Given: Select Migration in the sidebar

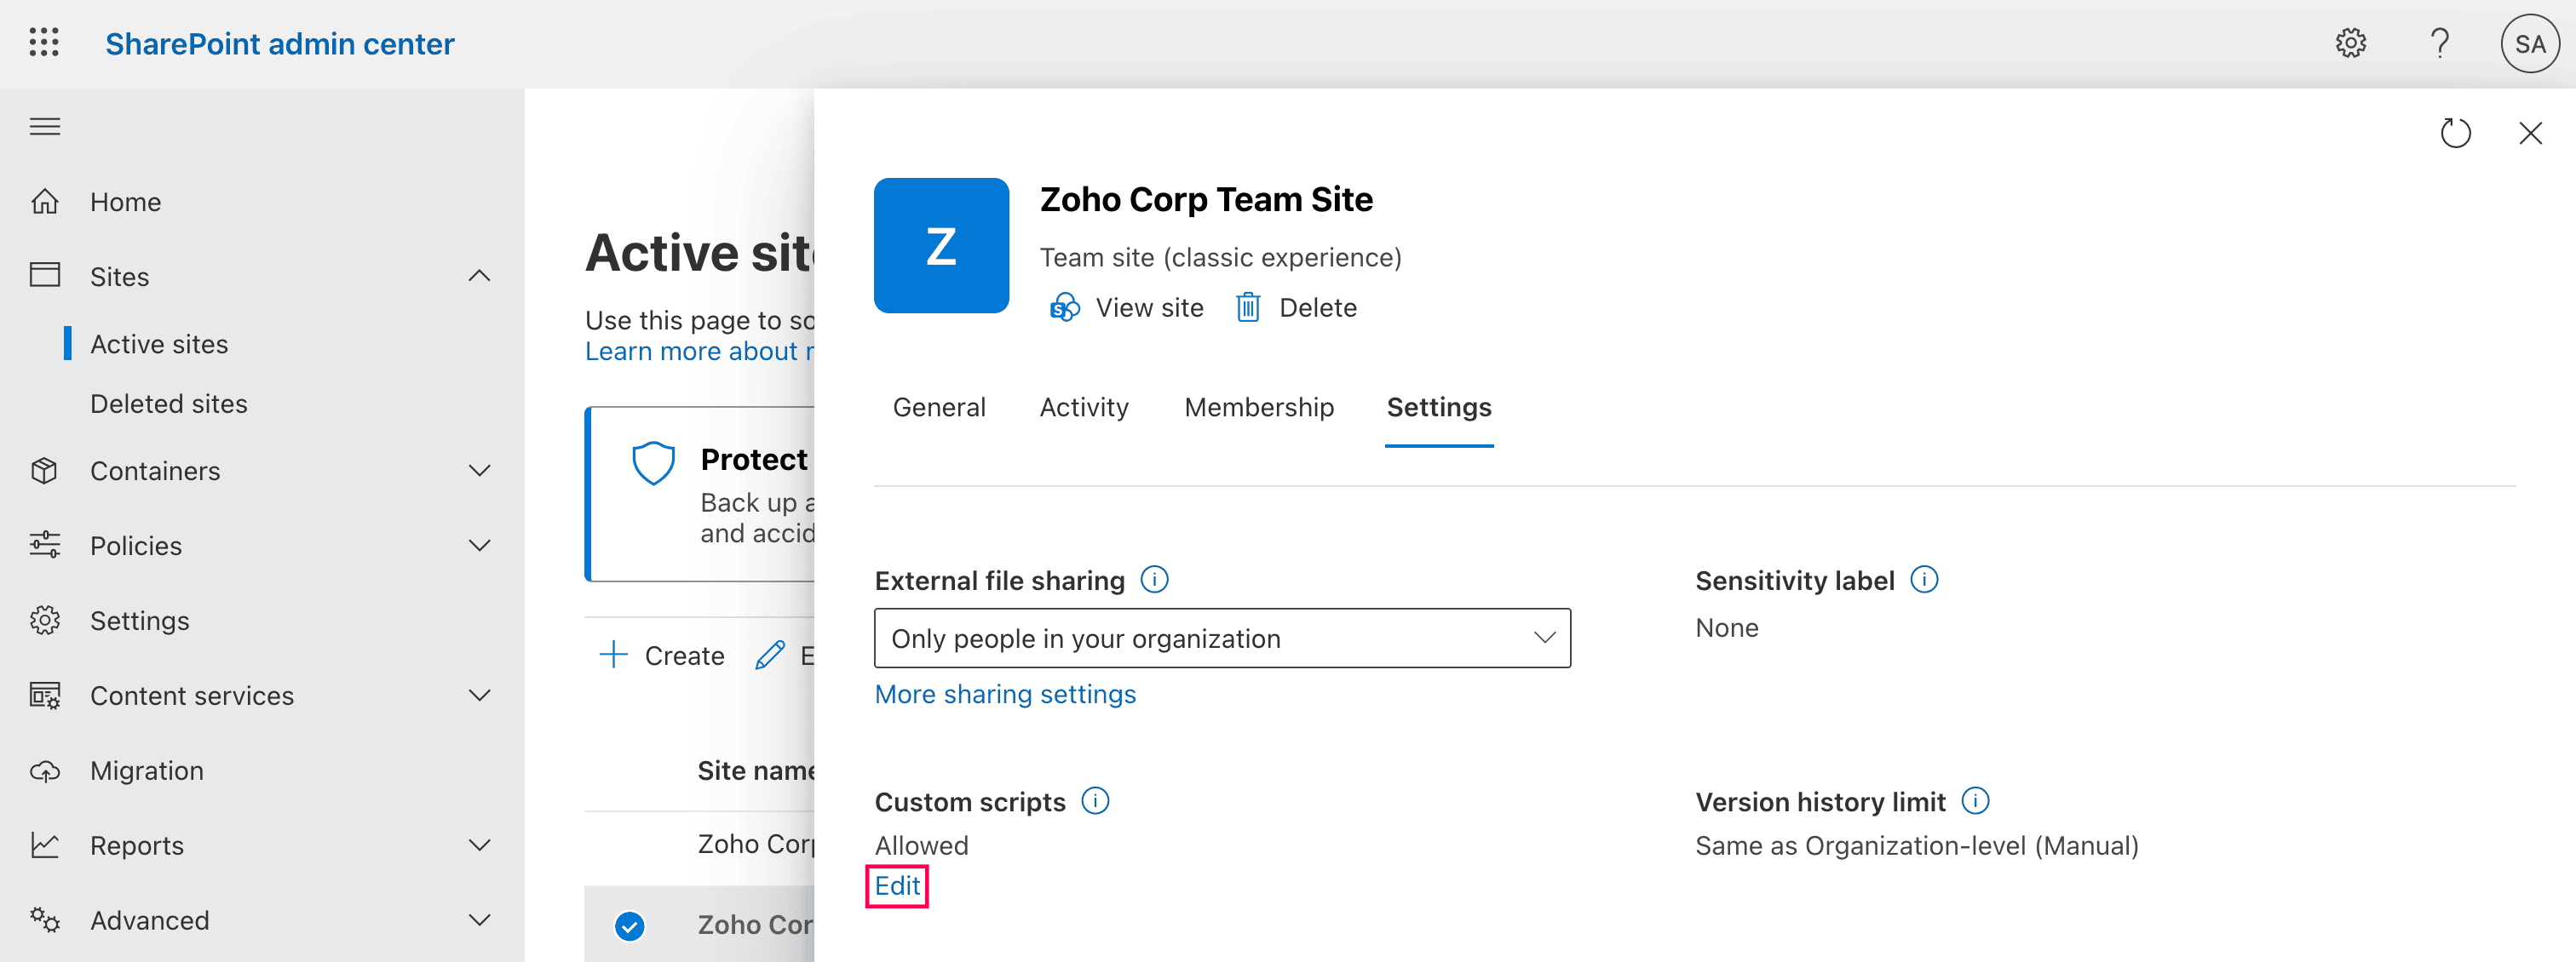Looking at the screenshot, I should tap(146, 770).
